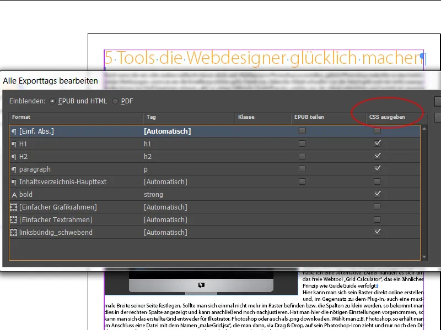Screen dimensions: 441x330
Task: Uncheck CSS ausgeben for H1
Action: [x=377, y=144]
